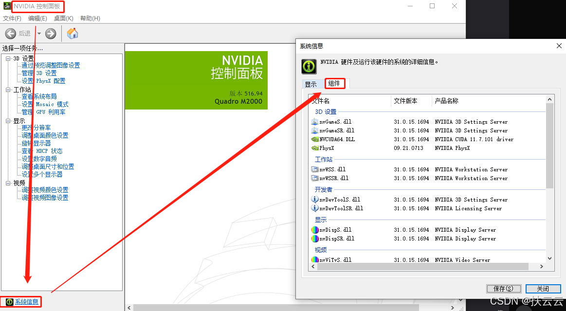Open 设置 PhysX 配置
The height and width of the screenshot is (311, 566).
(43, 81)
